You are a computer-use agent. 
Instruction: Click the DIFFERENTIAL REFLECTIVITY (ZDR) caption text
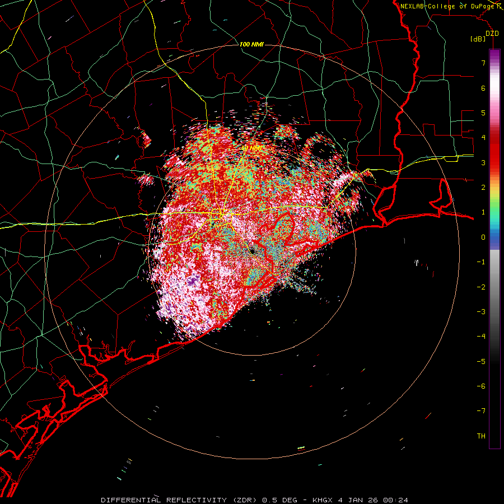click(x=180, y=500)
